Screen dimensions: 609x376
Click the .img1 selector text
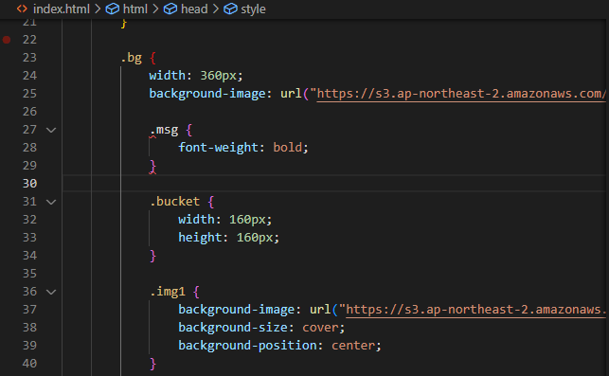(x=168, y=292)
